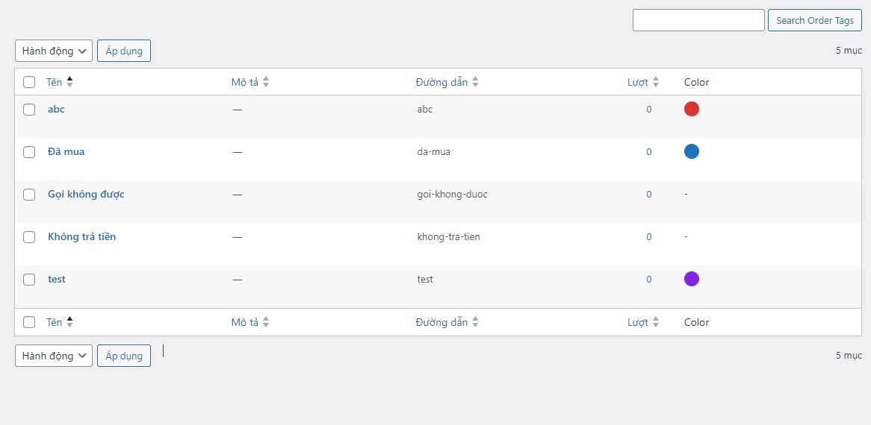Screen dimensions: 871x425
Task: Open the Không trả tiền tag link
Action: tap(82, 236)
